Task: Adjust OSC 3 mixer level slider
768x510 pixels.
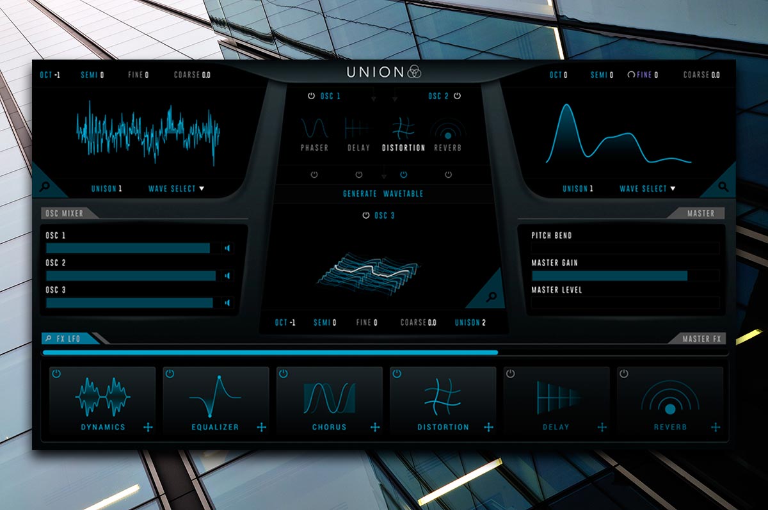Action: pyautogui.click(x=133, y=303)
